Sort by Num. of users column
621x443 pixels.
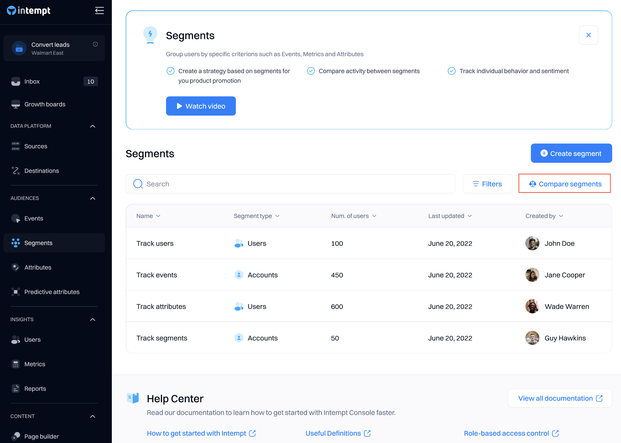point(354,216)
